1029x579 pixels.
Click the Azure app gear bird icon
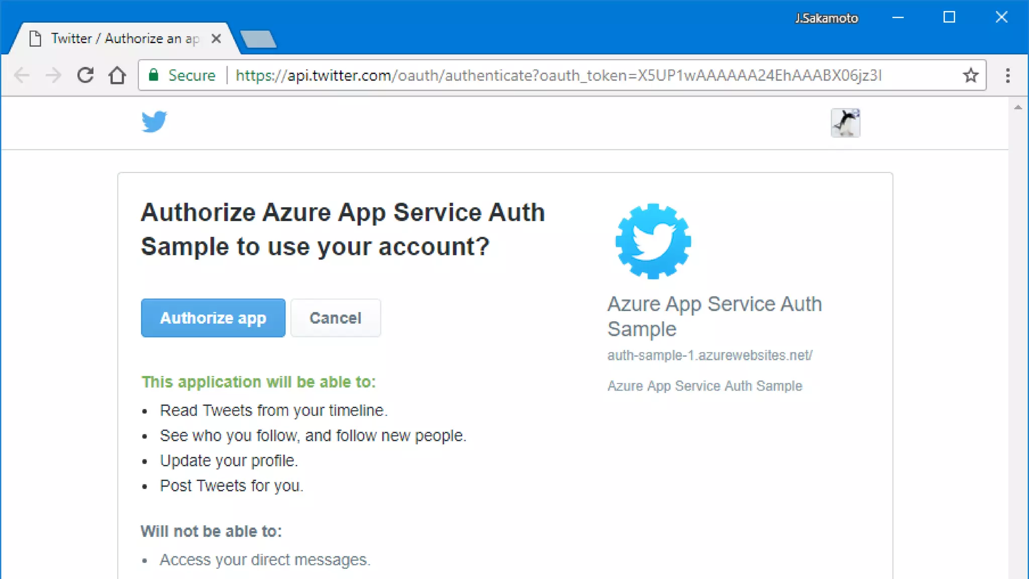click(653, 241)
